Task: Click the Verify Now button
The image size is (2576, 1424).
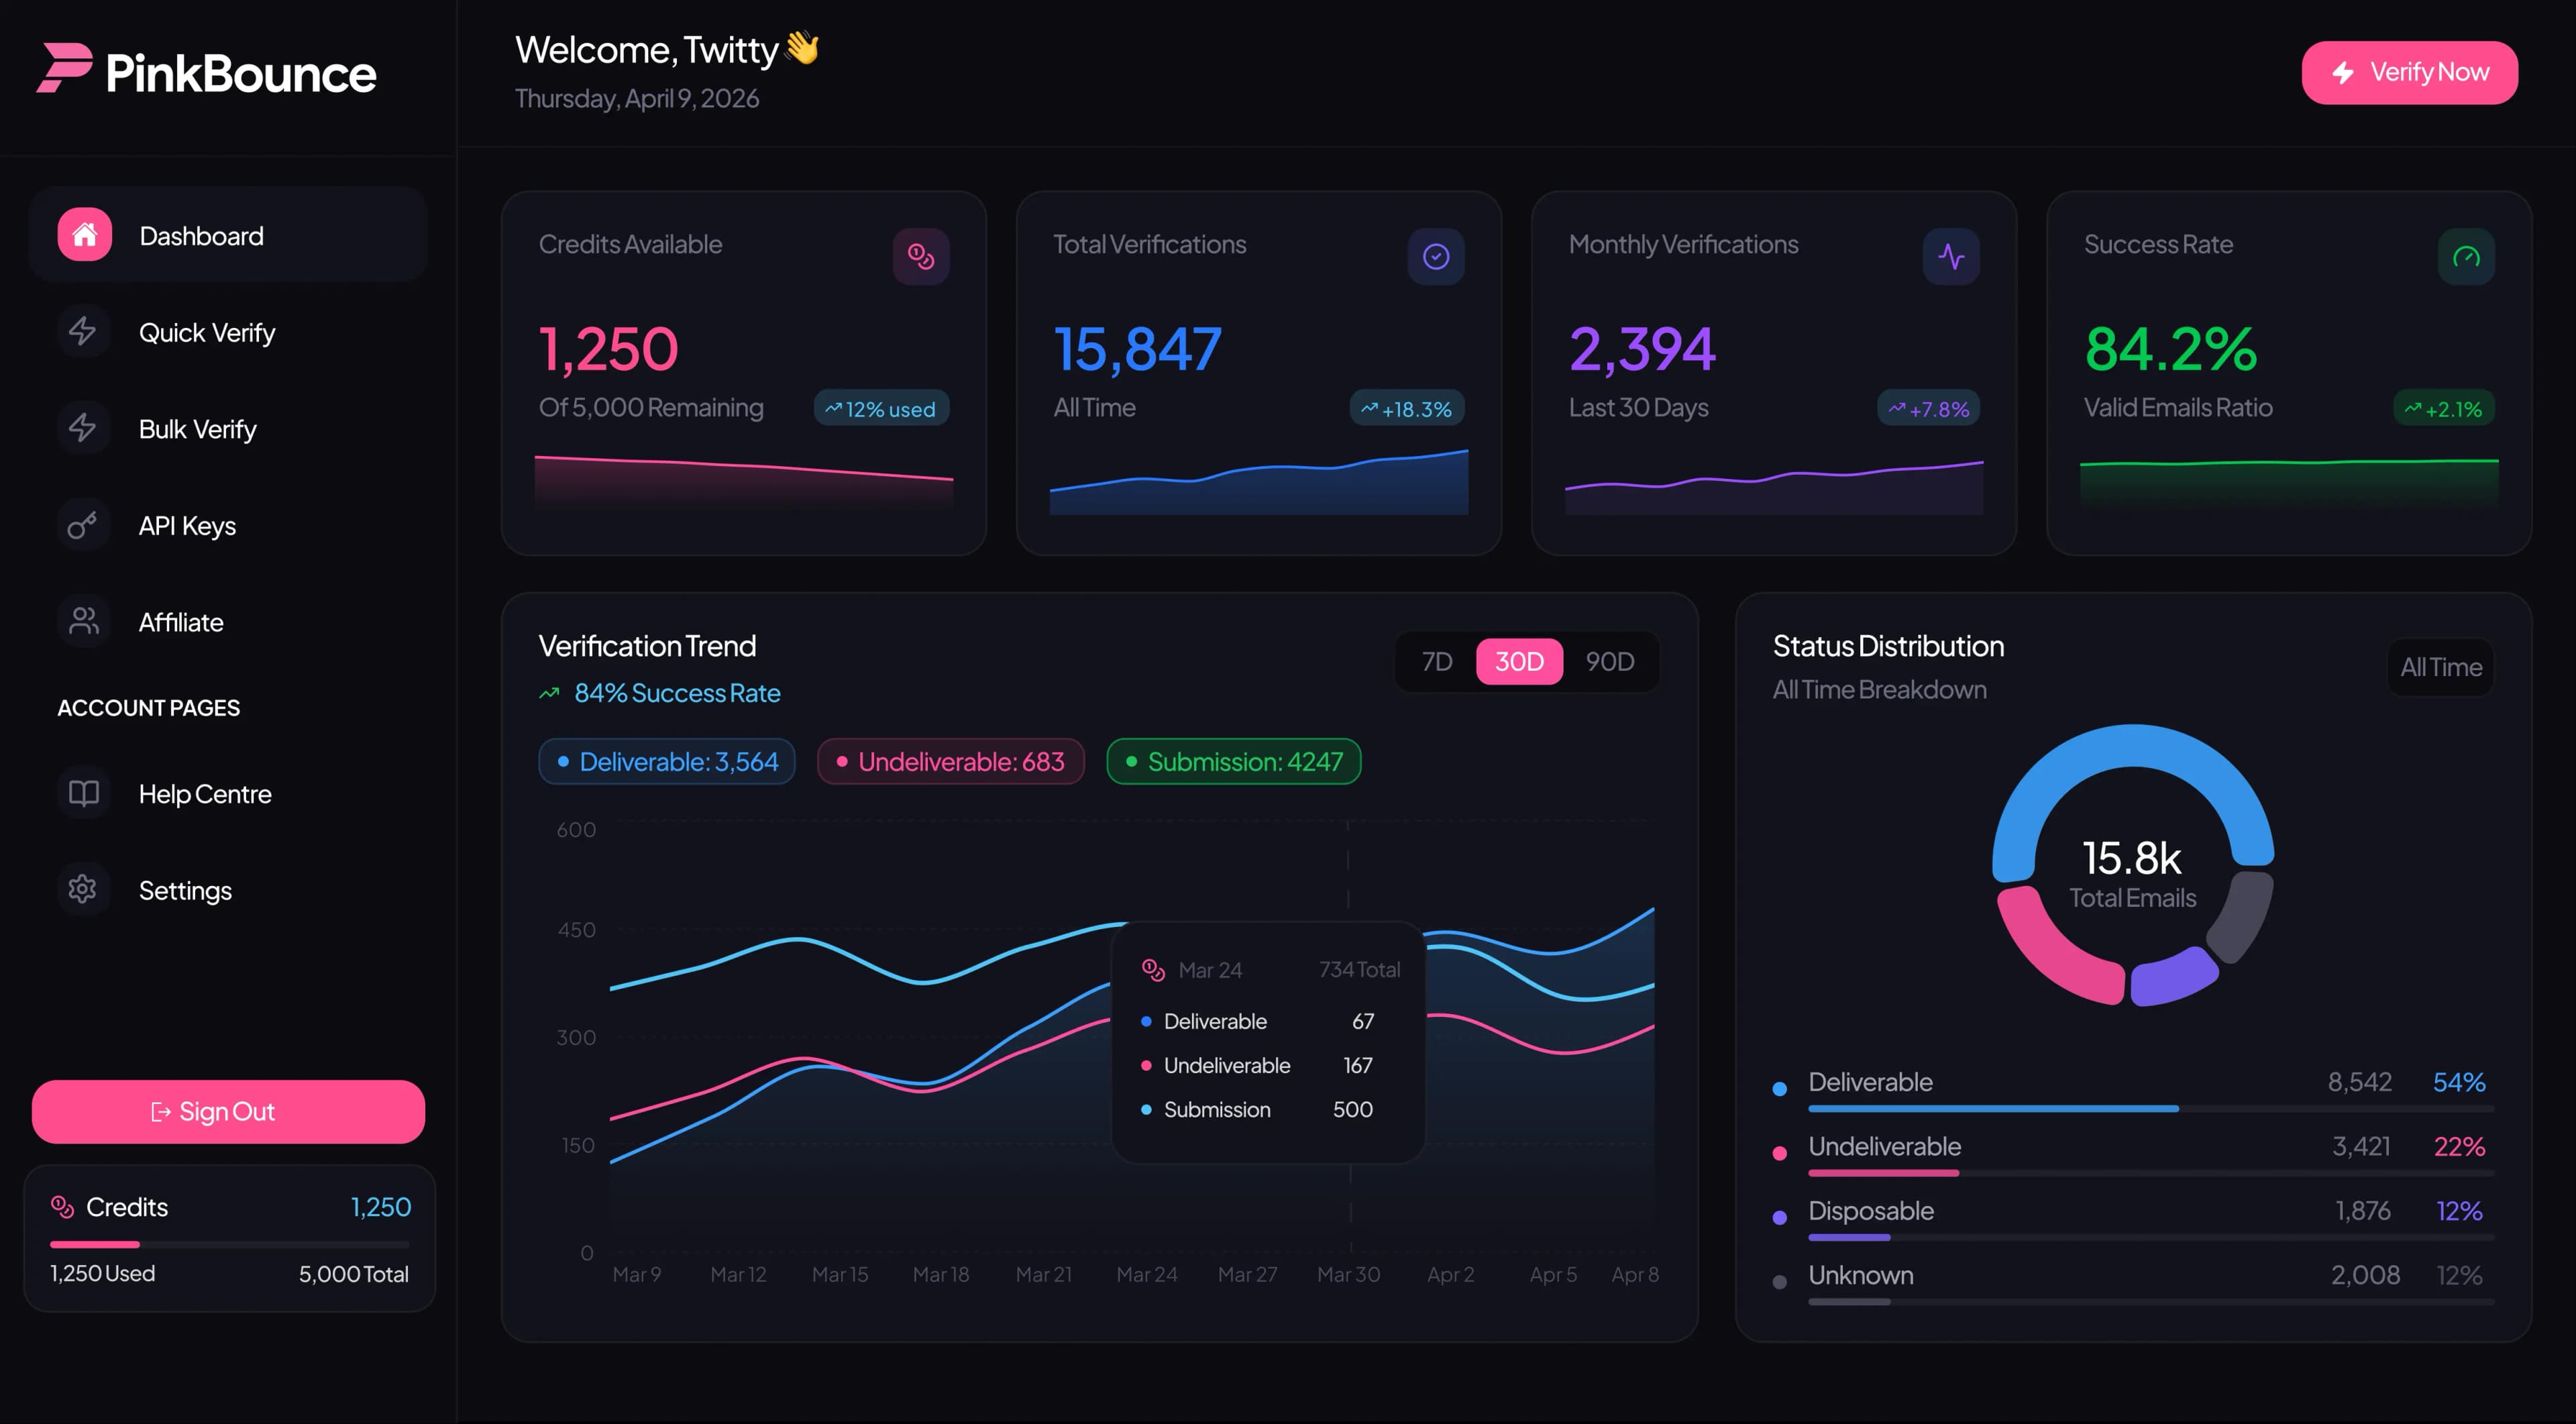Action: pyautogui.click(x=2409, y=72)
